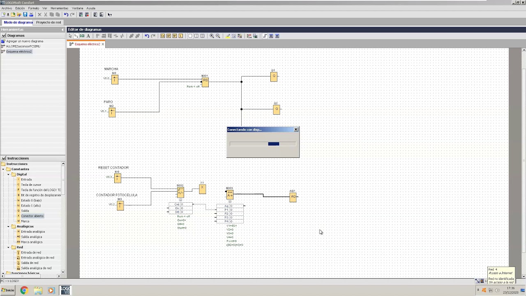The image size is (526, 296).
Task: Click the Q1 output block
Action: [274, 76]
